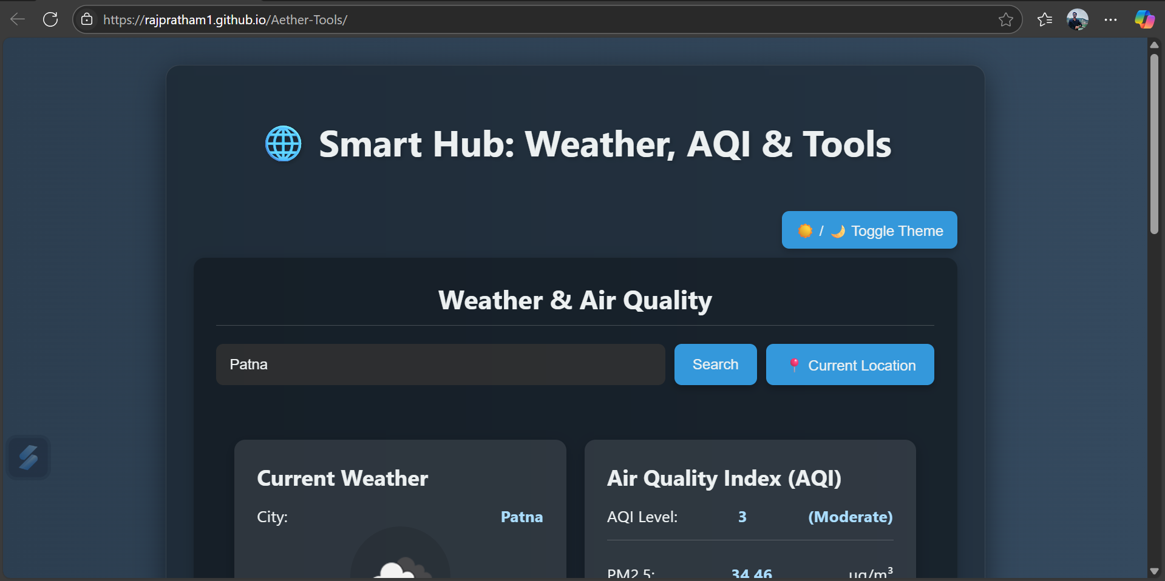1165x581 pixels.
Task: Click the site security lock icon in address bar
Action: click(87, 19)
